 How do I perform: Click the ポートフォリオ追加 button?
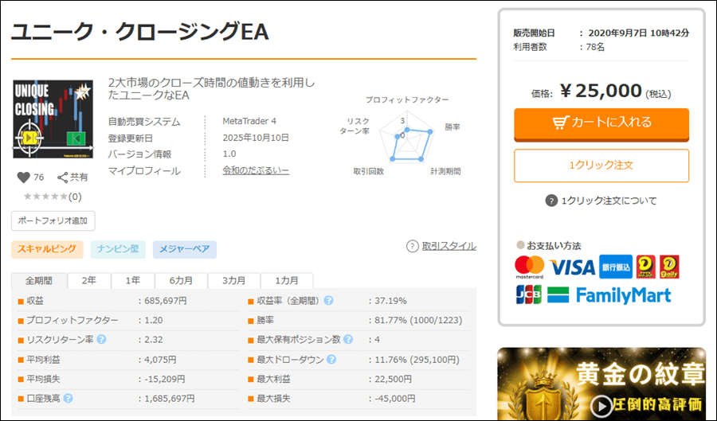click(x=53, y=220)
